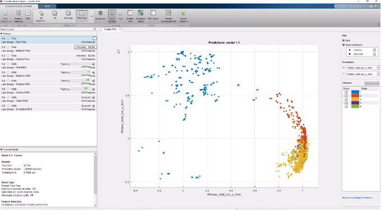Screen dimensions: 382x210
Task: Cancel training of model 1.7 Cosine KNN
Action: tap(93, 89)
